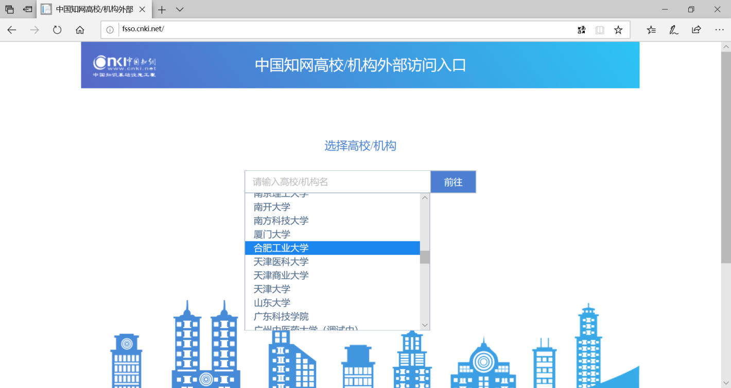Click the 前往 button
Image resolution: width=731 pixels, height=388 pixels.
point(453,182)
